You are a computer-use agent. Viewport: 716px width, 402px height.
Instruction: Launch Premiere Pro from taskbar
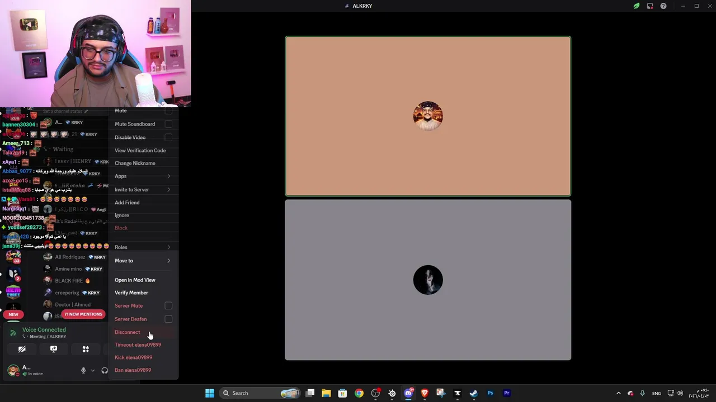507,393
